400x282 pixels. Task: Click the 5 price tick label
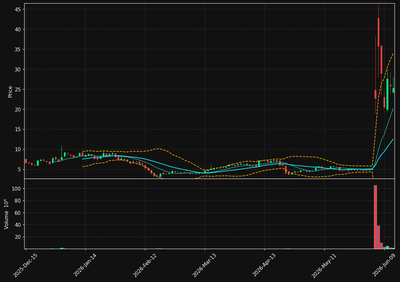coord(19,169)
